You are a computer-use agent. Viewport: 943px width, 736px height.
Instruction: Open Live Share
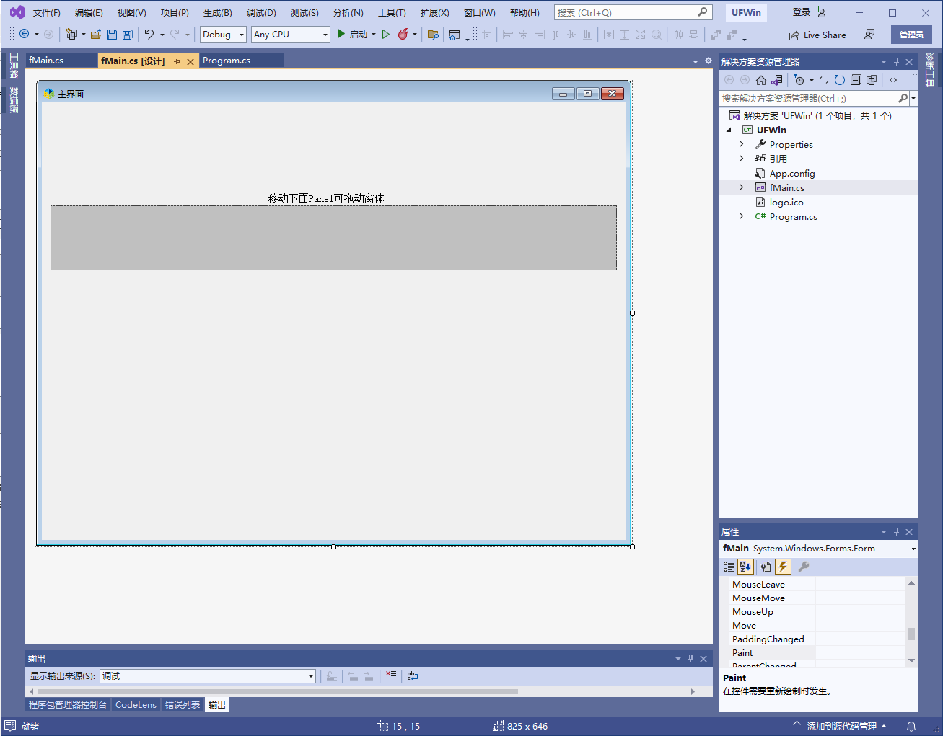click(x=817, y=35)
